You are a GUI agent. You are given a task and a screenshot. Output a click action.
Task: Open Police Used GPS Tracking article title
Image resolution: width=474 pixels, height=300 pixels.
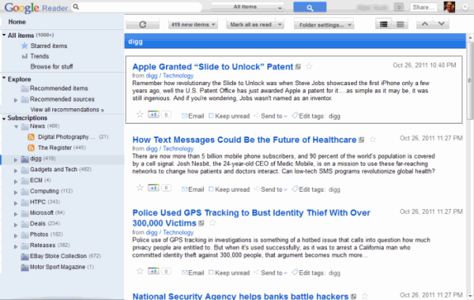click(x=251, y=218)
